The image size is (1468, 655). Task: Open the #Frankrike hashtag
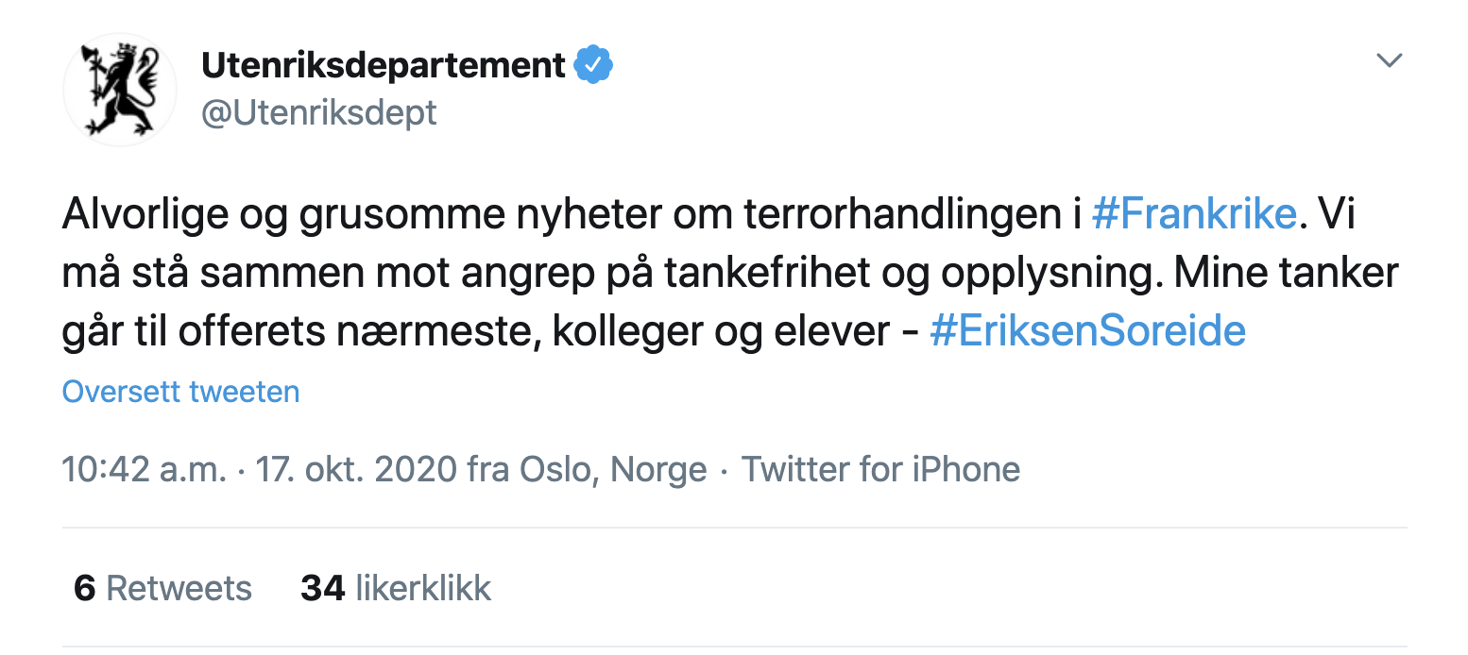coord(1194,215)
